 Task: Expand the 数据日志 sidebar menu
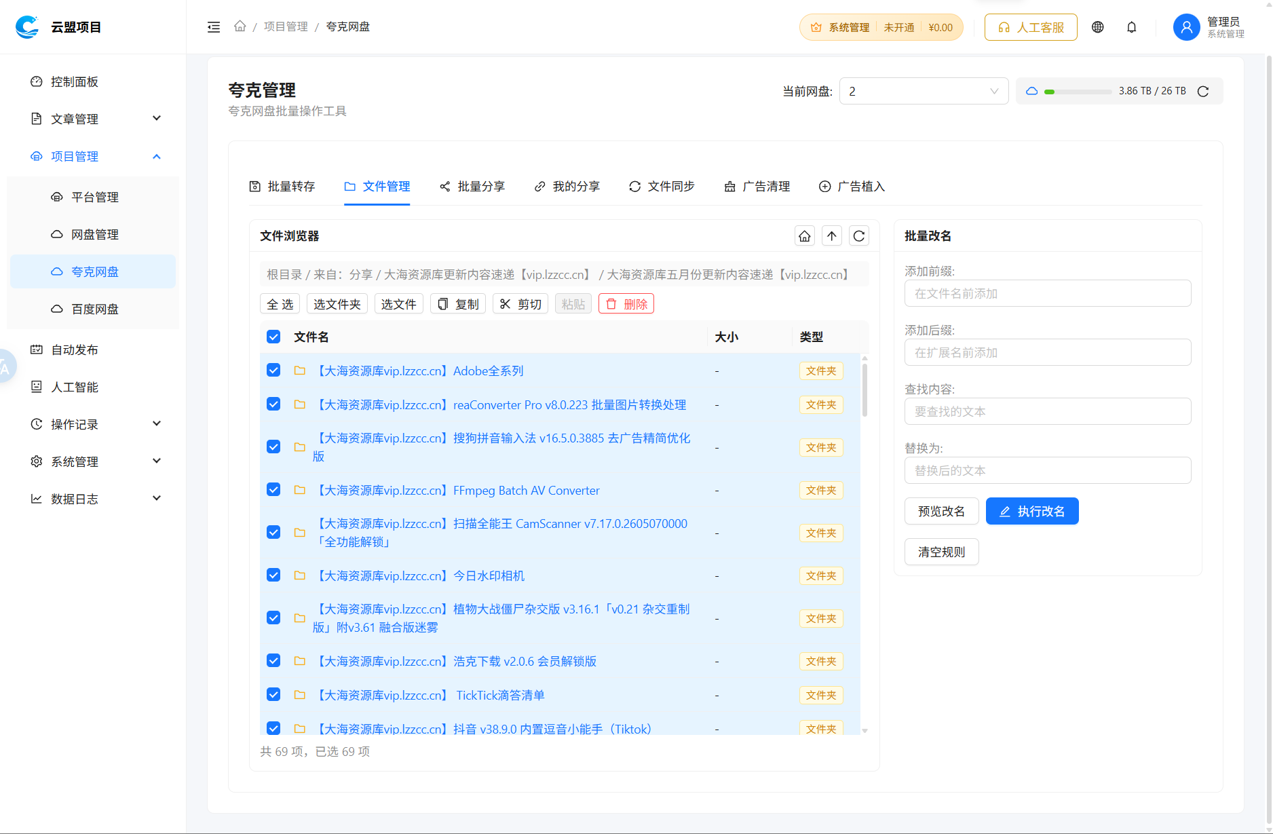point(93,499)
